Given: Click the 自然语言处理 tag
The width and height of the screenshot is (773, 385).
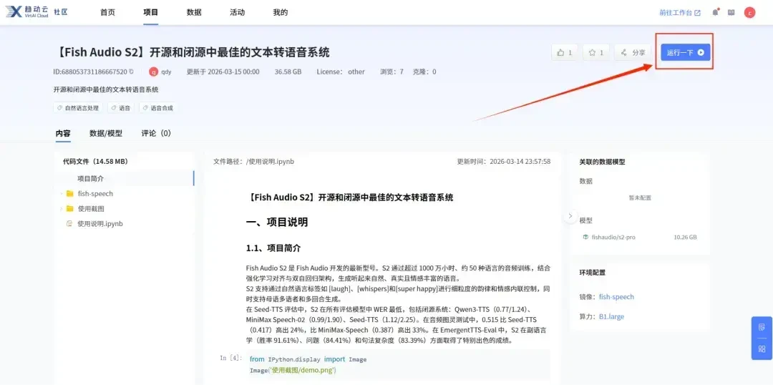Looking at the screenshot, I should tap(77, 108).
